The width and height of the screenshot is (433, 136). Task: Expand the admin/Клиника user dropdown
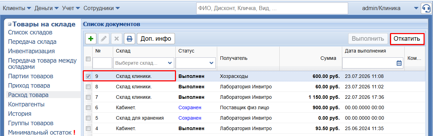coord(416,8)
